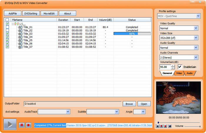Switch to the Video tab
206x133 pixels.
click(x=179, y=73)
